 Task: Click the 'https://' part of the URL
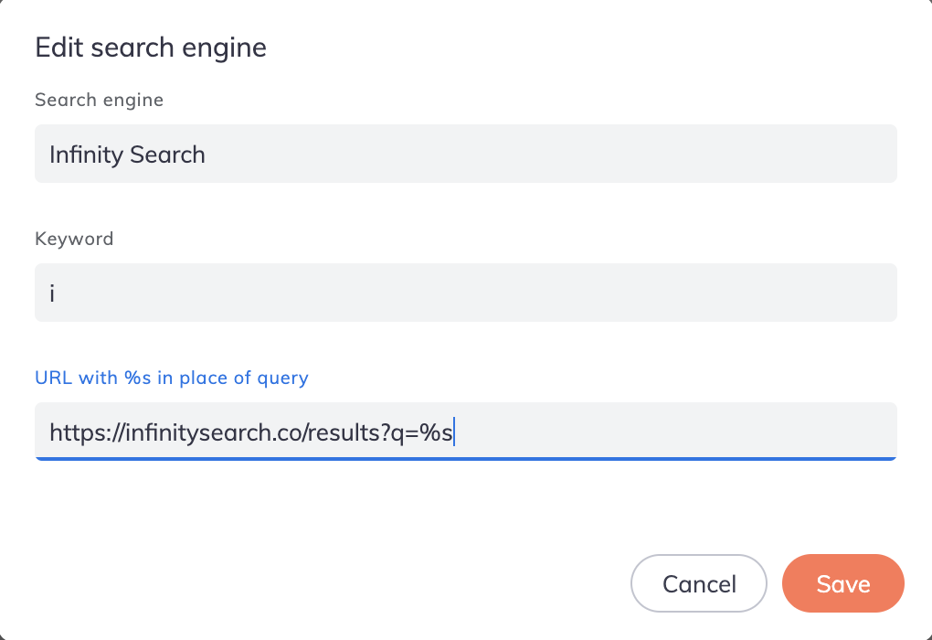pos(80,432)
